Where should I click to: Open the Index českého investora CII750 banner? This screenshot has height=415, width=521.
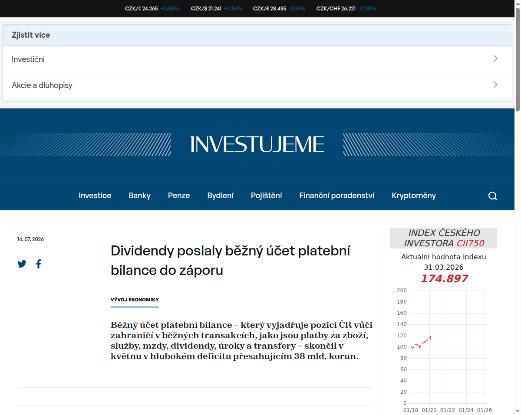pos(444,238)
